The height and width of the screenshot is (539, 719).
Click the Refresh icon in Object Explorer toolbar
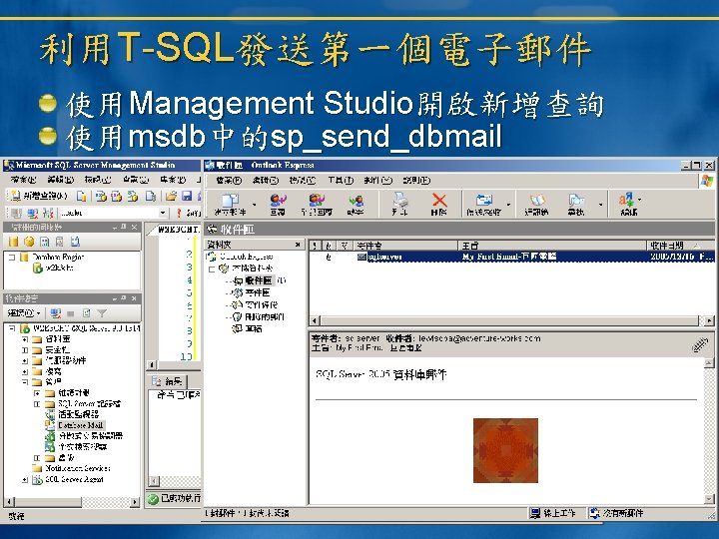click(x=86, y=313)
